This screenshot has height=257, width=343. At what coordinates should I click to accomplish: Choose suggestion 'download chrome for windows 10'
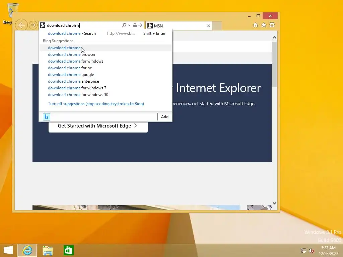[106, 95]
